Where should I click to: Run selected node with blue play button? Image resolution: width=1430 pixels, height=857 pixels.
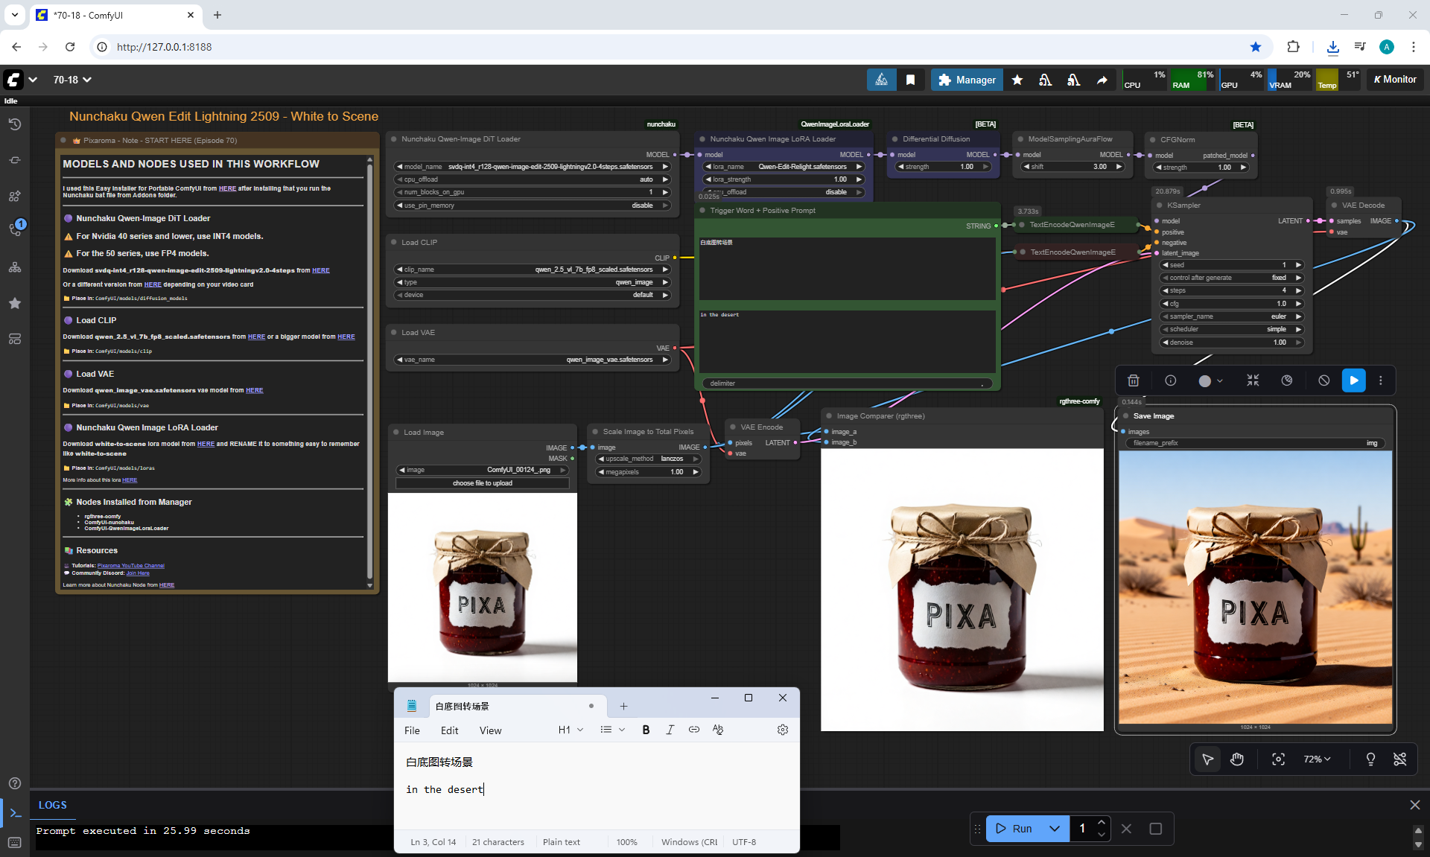[1353, 380]
